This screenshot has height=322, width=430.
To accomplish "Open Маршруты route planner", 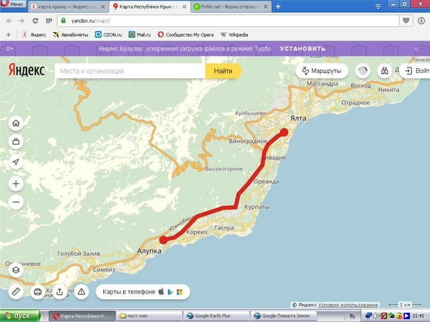I will point(322,71).
